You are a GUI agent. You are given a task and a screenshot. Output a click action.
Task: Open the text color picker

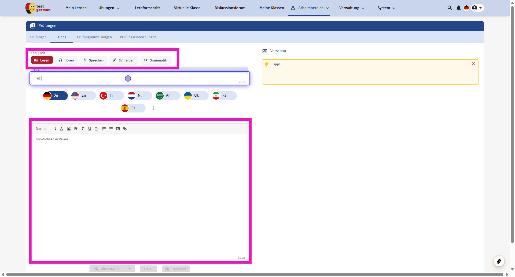(61, 129)
